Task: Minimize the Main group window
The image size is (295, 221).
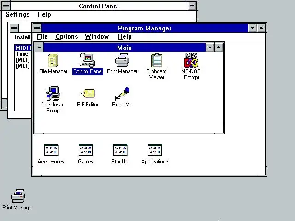Action: [x=210, y=47]
